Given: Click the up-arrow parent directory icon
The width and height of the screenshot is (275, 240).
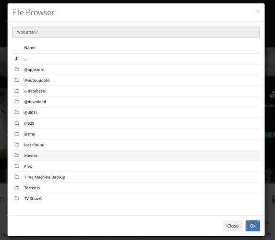Looking at the screenshot, I should pos(16,59).
